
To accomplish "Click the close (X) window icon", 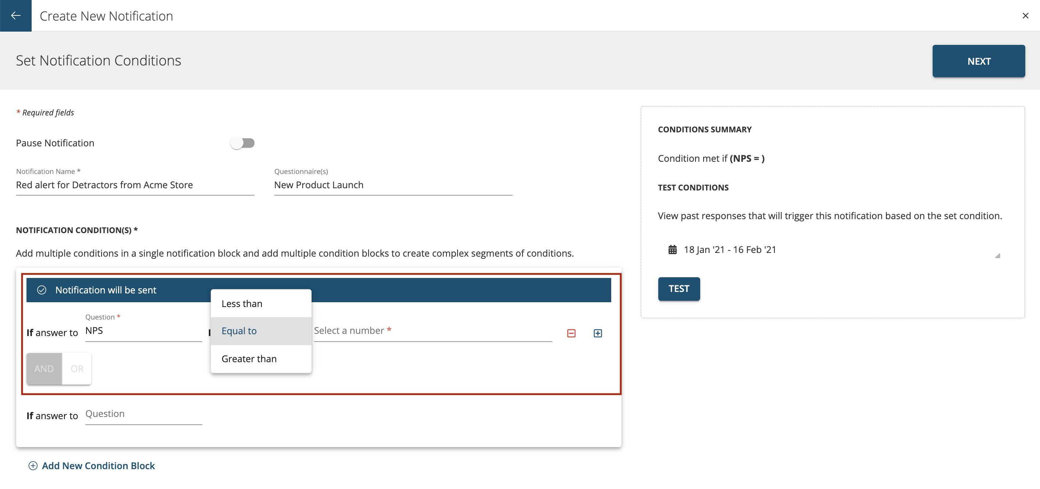I will click(1025, 15).
